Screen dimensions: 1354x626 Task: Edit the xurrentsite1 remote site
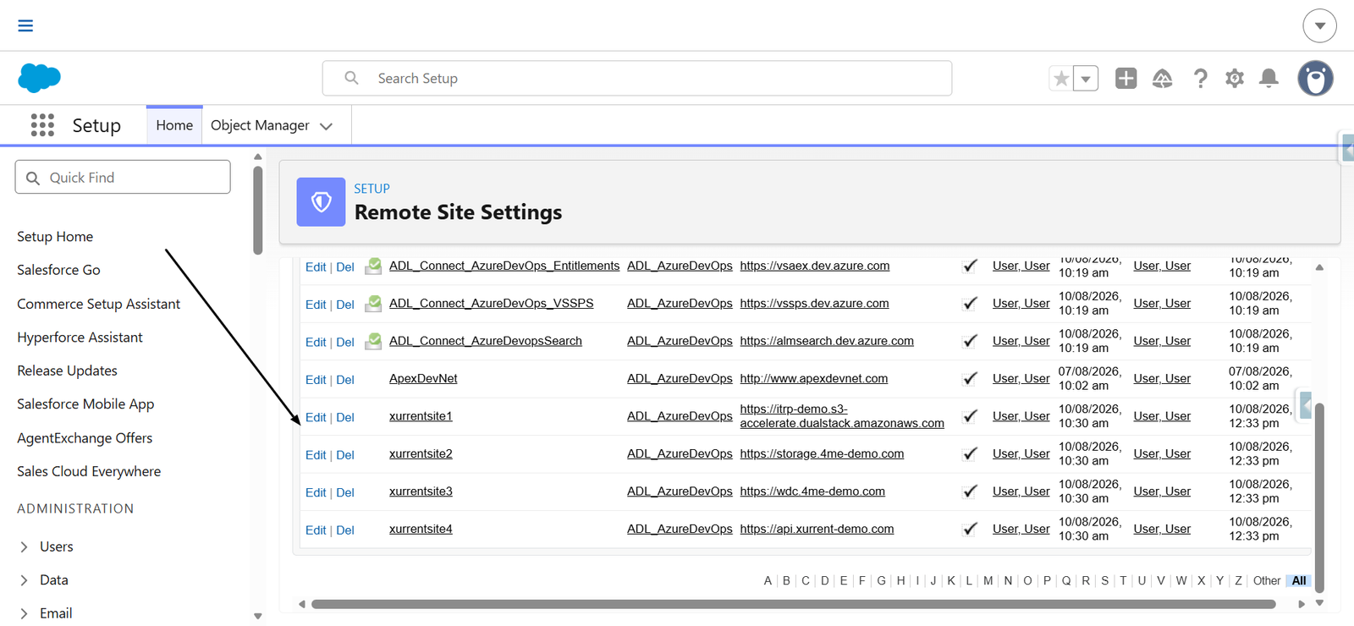click(316, 417)
